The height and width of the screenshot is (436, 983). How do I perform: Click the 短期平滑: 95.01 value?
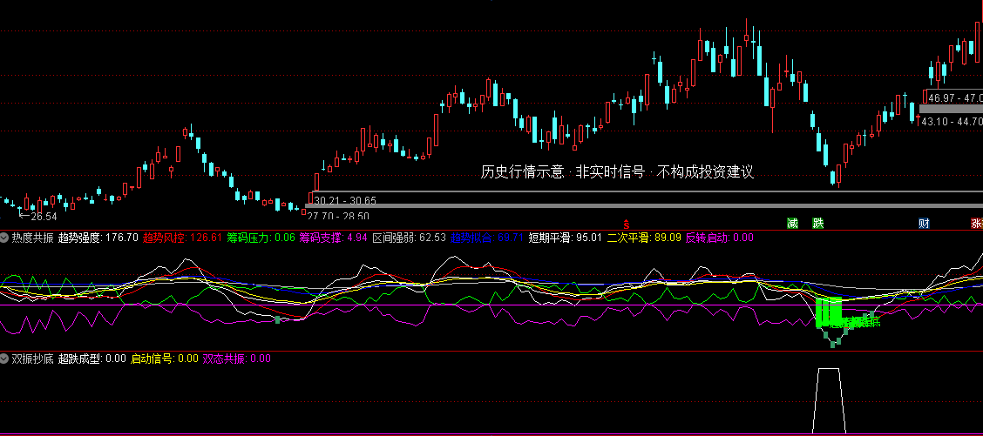coord(565,238)
